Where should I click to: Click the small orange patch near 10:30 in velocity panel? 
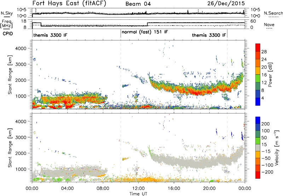coord(126,158)
